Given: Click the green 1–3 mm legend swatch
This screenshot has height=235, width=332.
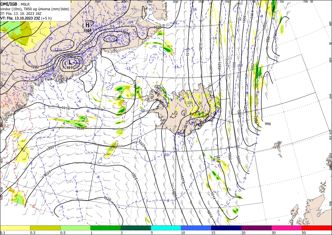Looking at the screenshot, I should pyautogui.click(x=106, y=228).
